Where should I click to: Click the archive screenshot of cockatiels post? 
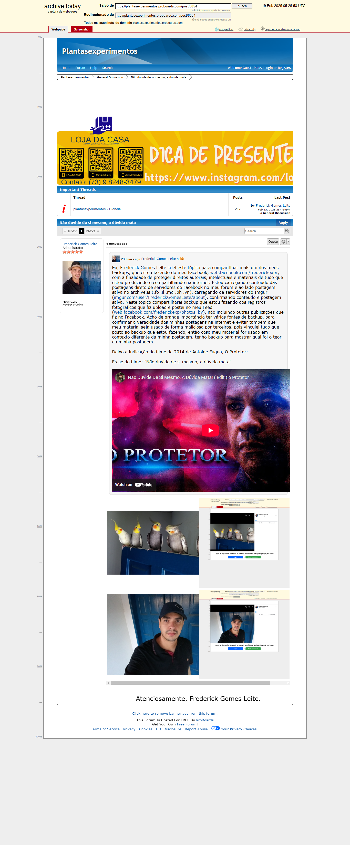pyautogui.click(x=244, y=543)
